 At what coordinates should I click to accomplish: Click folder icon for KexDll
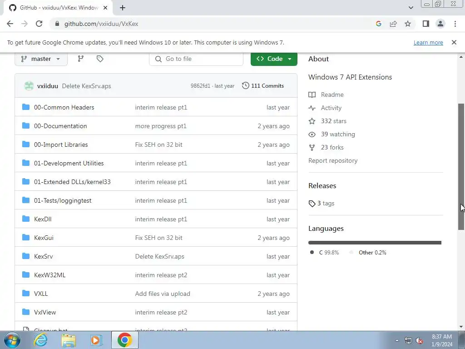coord(26,219)
